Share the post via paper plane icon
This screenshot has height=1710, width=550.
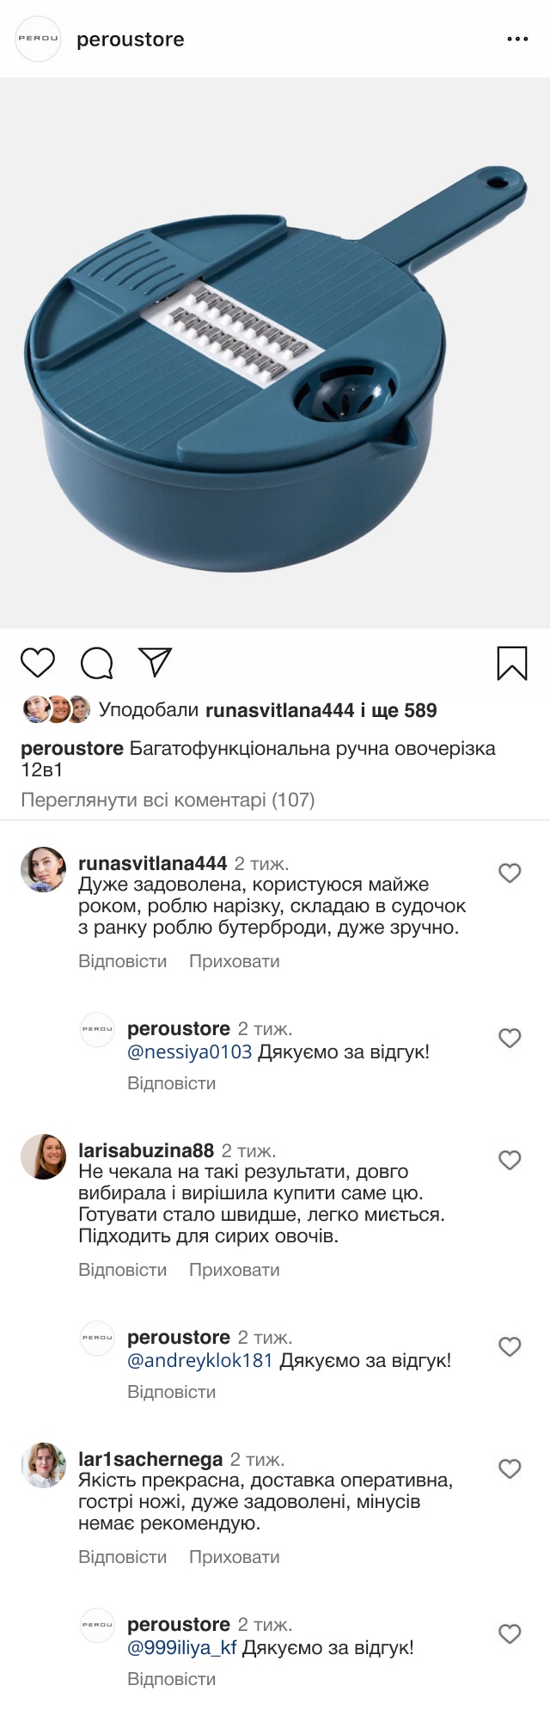[156, 662]
